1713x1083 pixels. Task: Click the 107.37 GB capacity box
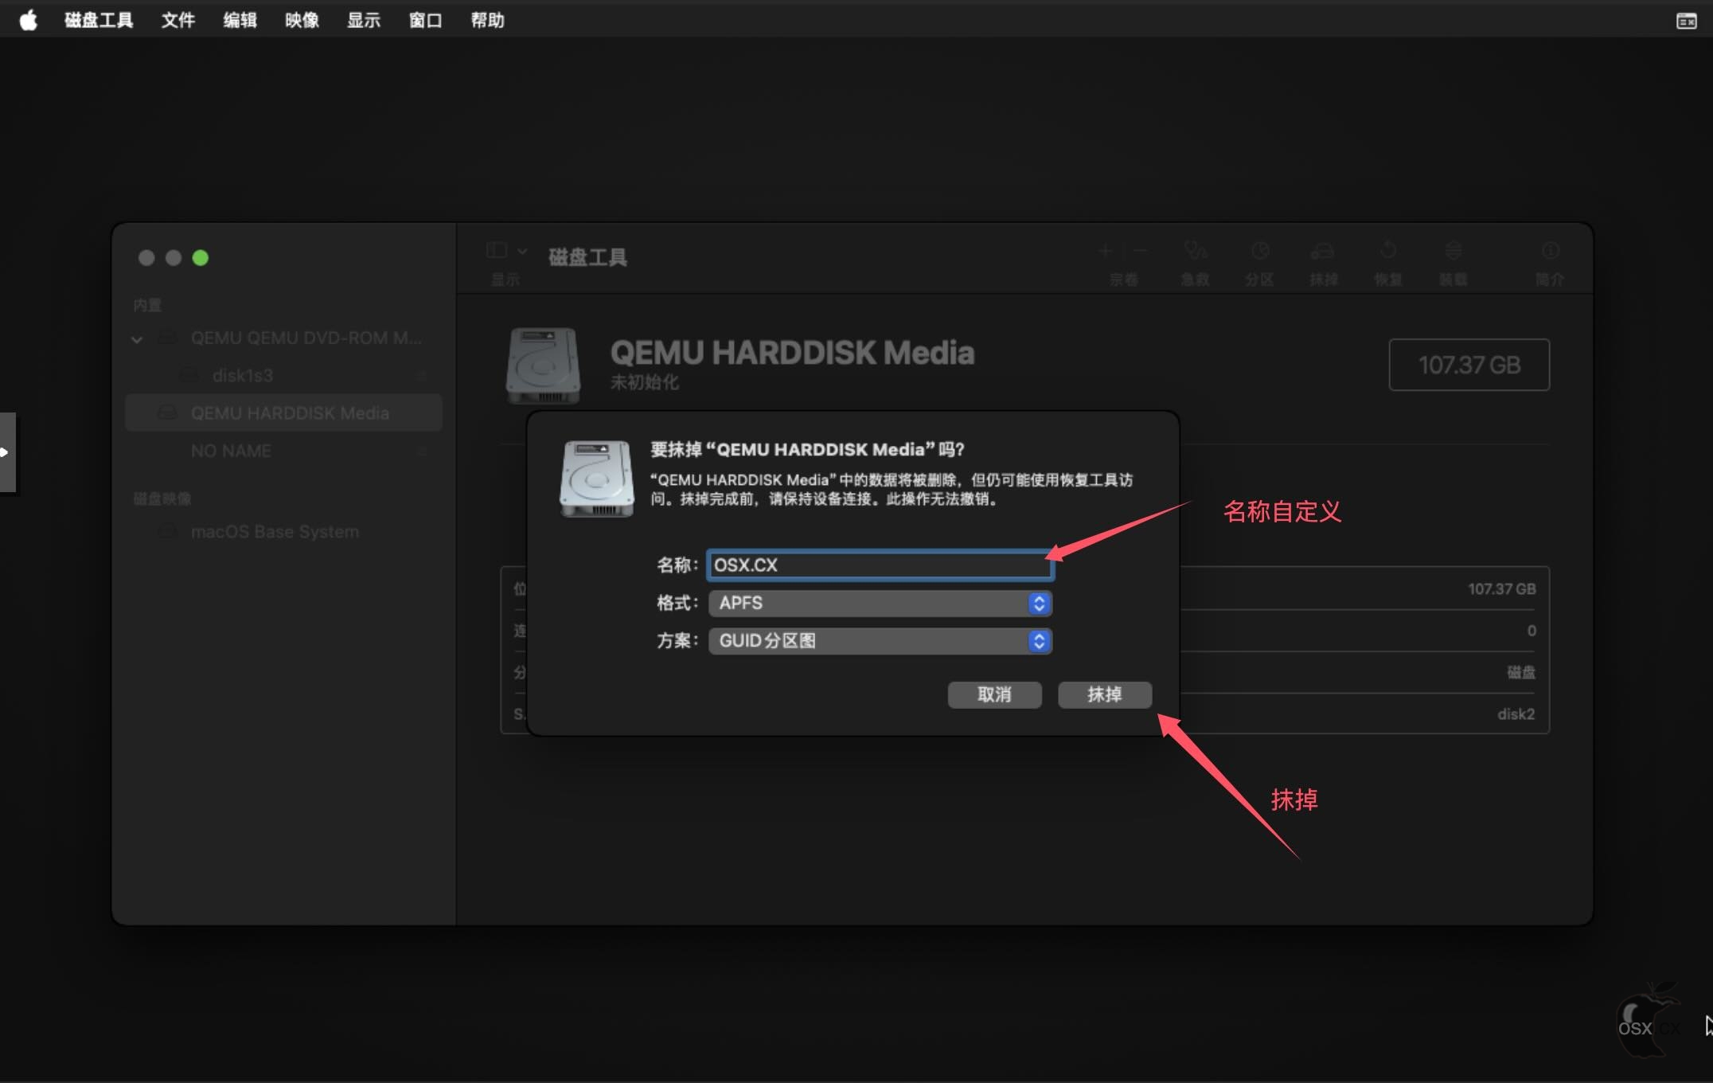tap(1469, 365)
